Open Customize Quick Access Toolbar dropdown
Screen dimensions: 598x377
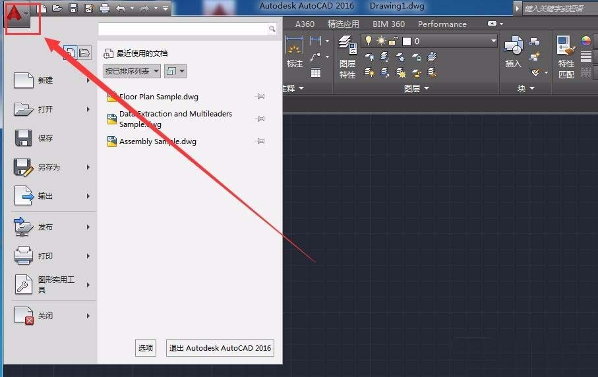(x=165, y=8)
